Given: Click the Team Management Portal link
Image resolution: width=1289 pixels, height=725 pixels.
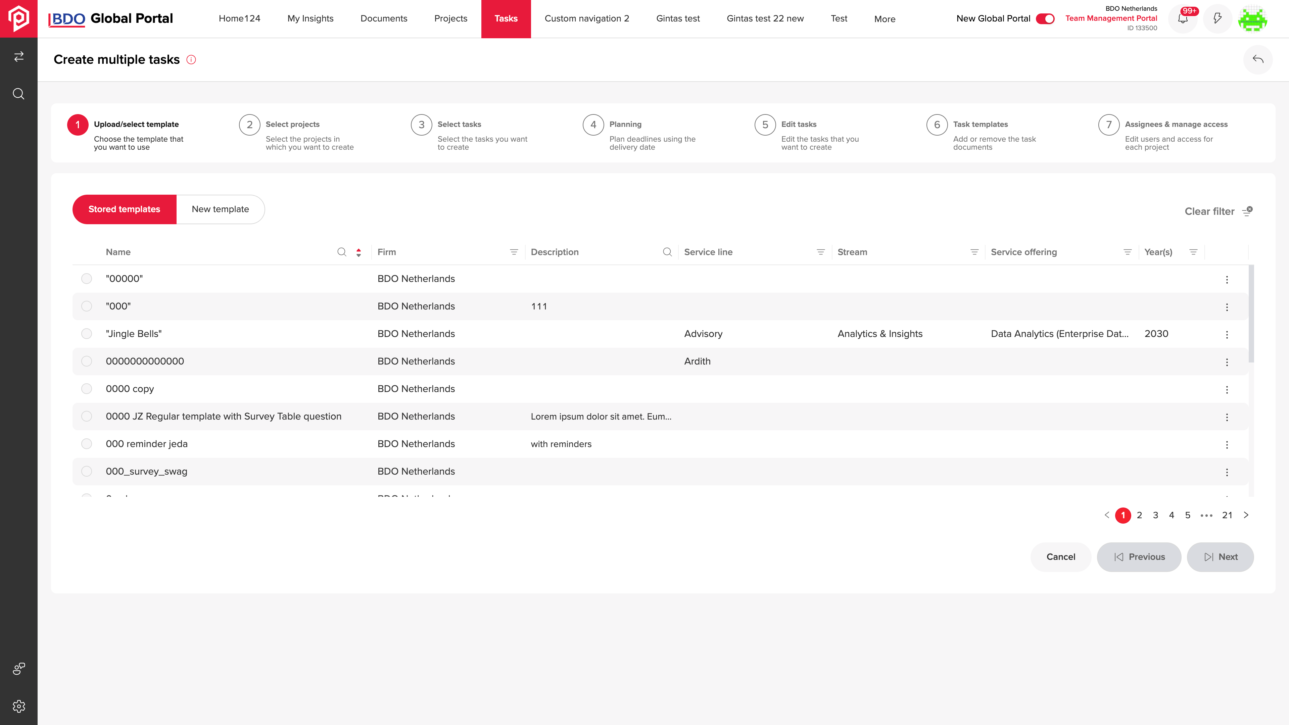Looking at the screenshot, I should point(1111,18).
